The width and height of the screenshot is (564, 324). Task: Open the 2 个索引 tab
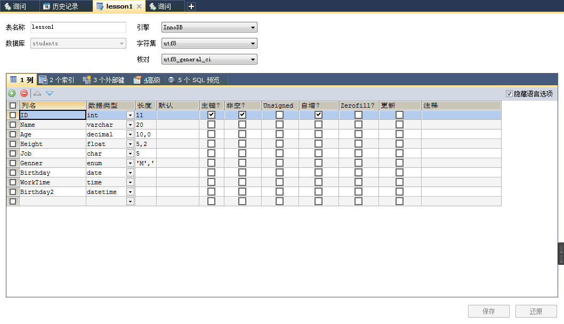coord(57,80)
